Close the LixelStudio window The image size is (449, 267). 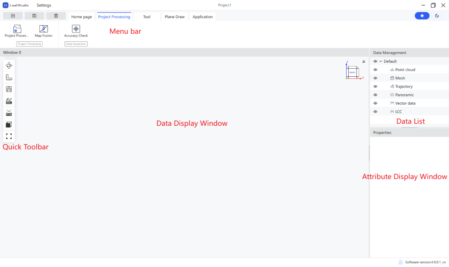[x=443, y=5]
